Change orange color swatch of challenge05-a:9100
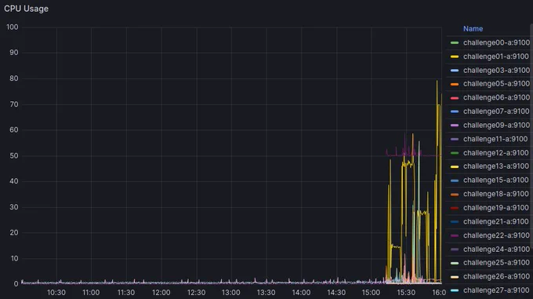533x299 pixels. pyautogui.click(x=455, y=84)
